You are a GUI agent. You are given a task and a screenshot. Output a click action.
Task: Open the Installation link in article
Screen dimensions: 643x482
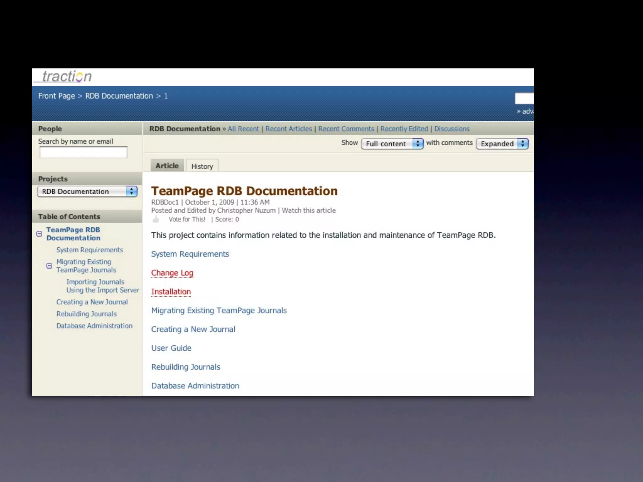coord(171,292)
